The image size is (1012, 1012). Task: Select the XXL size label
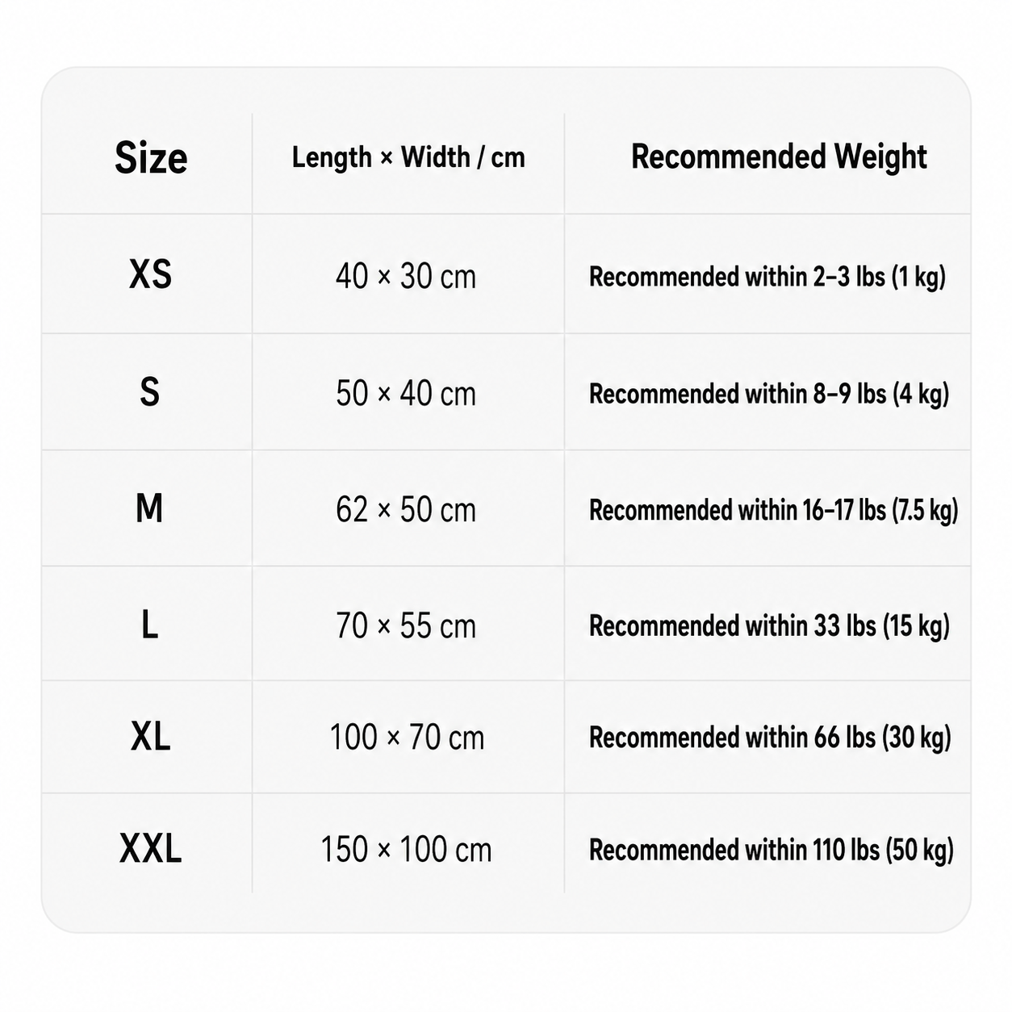(151, 849)
